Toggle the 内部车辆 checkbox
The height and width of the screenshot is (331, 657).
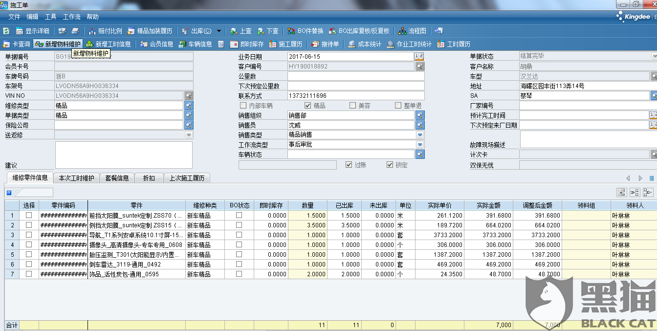click(x=243, y=106)
